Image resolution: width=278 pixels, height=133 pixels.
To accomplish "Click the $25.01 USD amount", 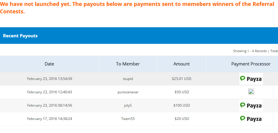I will tap(181, 79).
